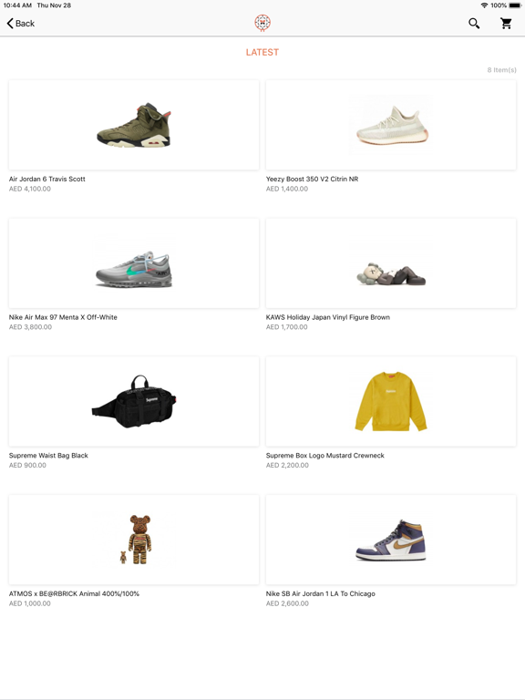Click the KAWS Holiday Japan Vinyl title
Screen dimensions: 525x700
[x=328, y=317]
